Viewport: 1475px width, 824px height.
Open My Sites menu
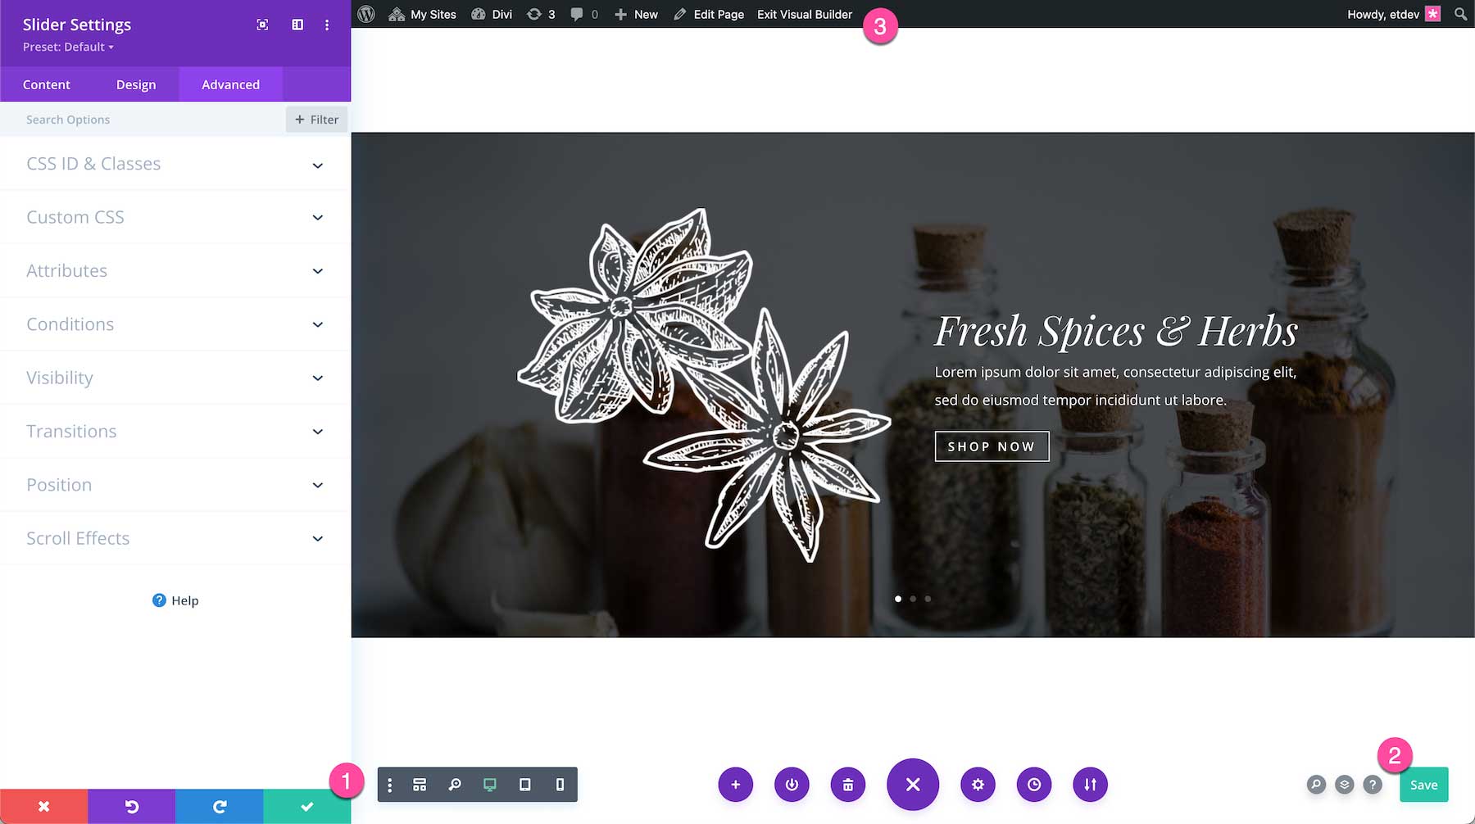(x=423, y=14)
